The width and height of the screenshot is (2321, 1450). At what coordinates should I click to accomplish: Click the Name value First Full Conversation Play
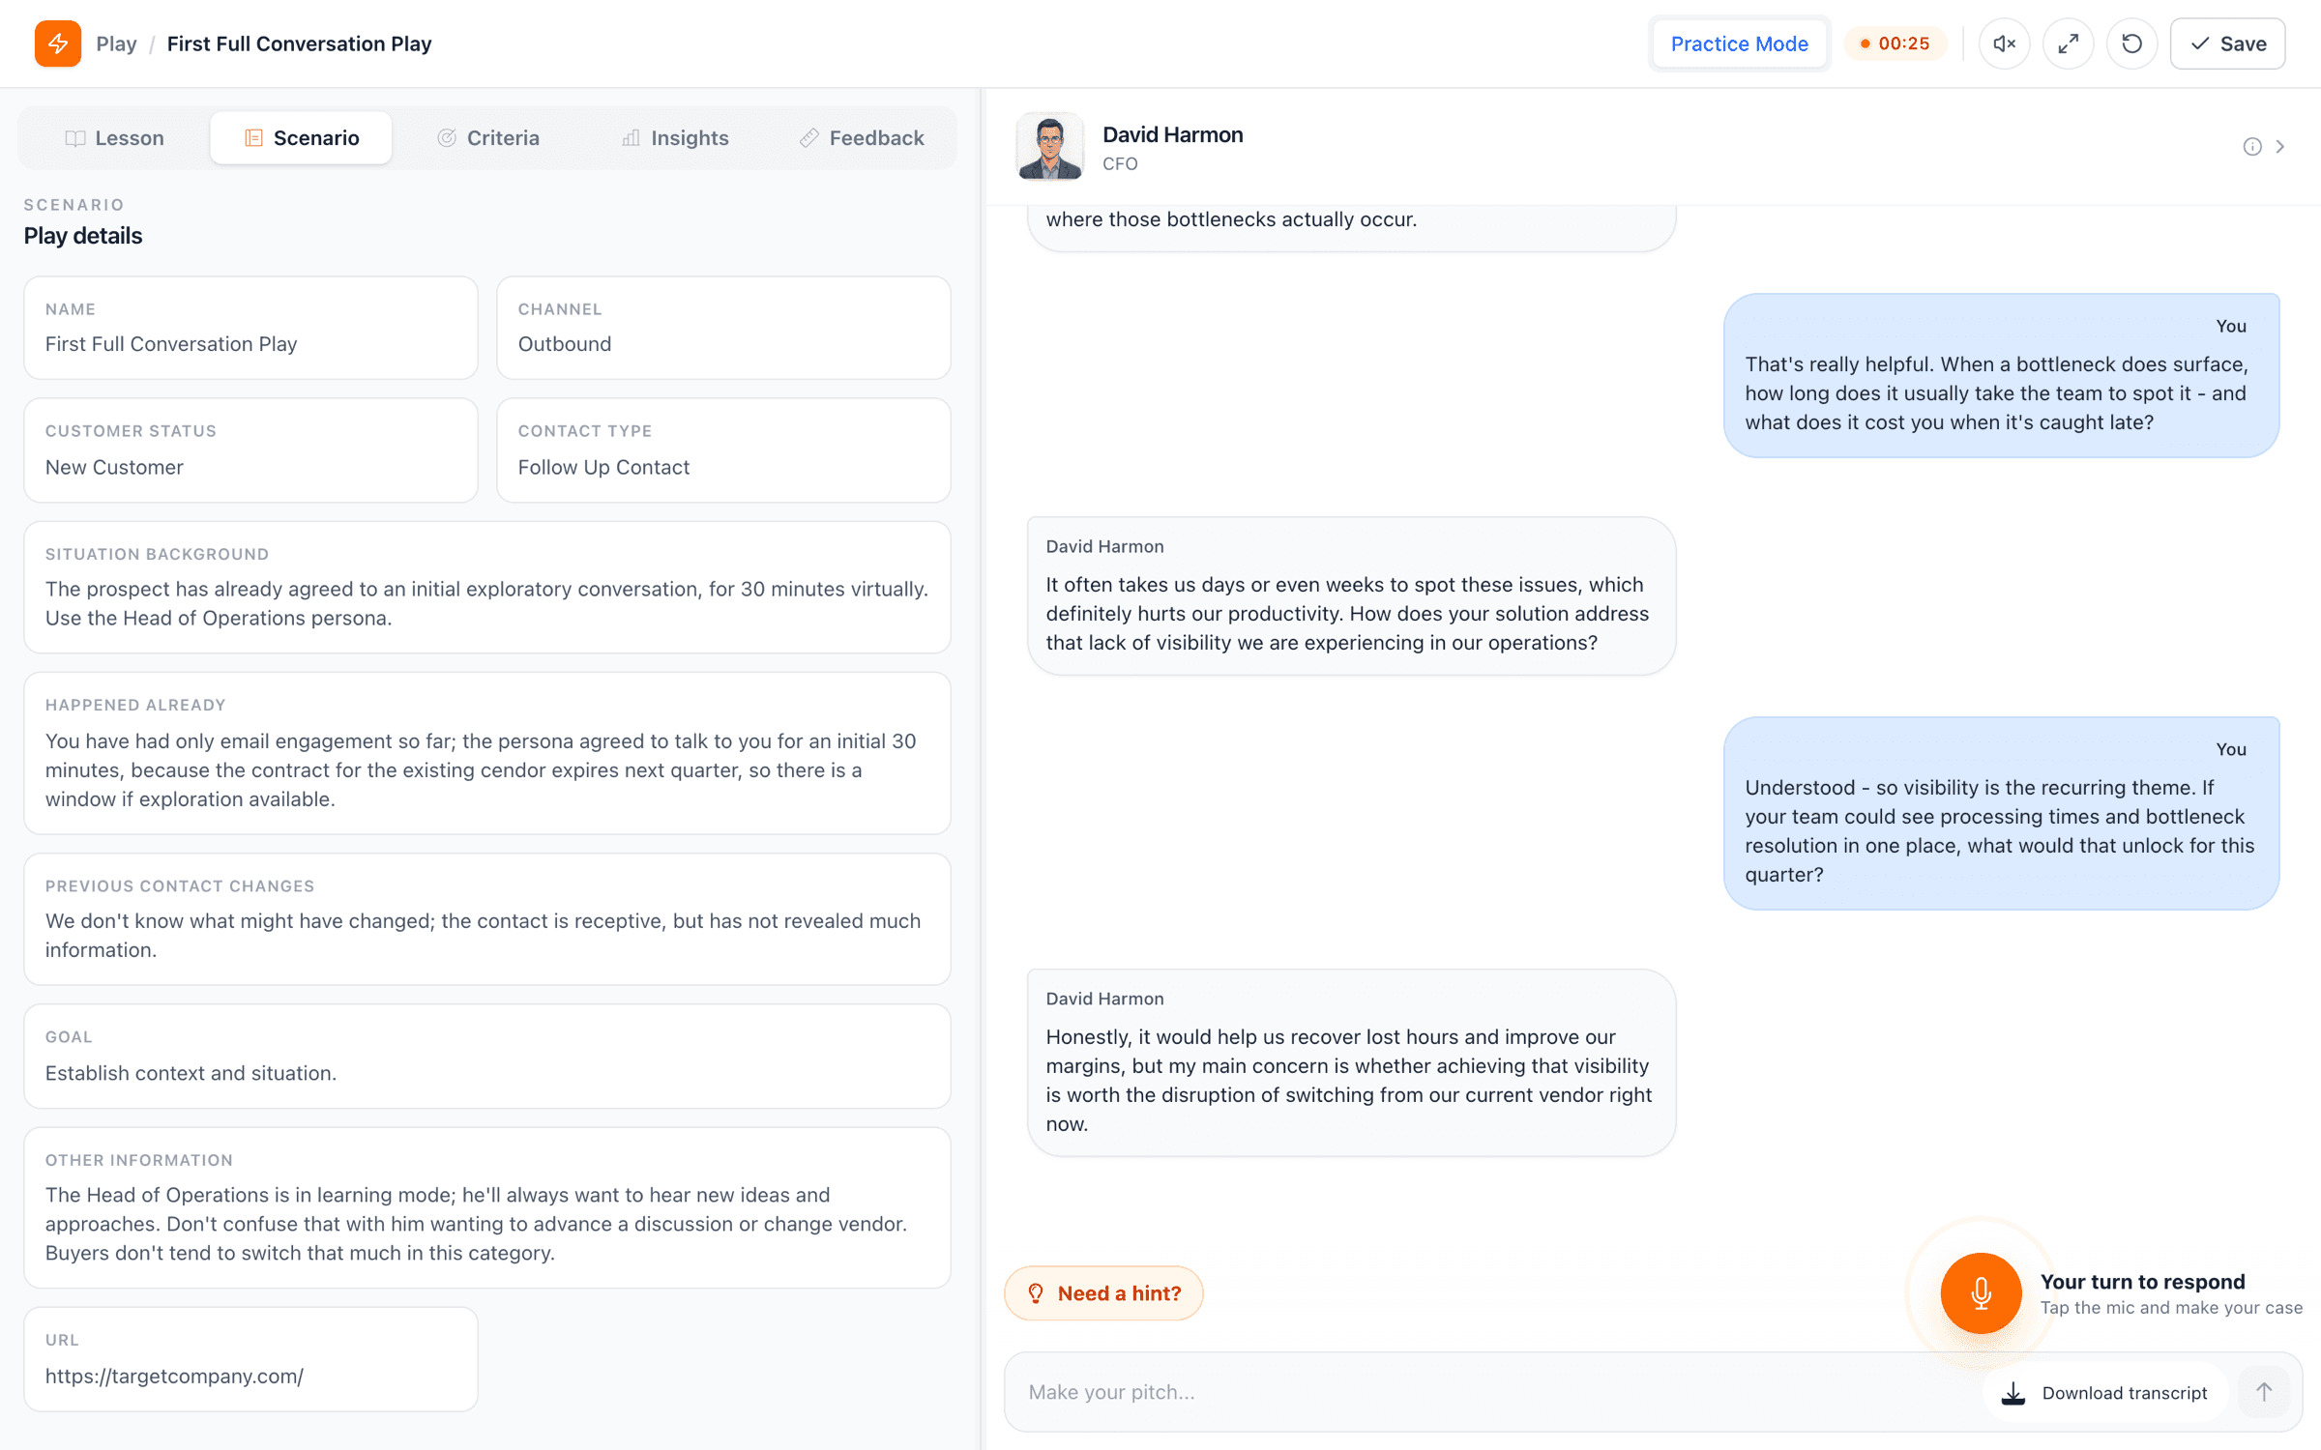pos(171,343)
